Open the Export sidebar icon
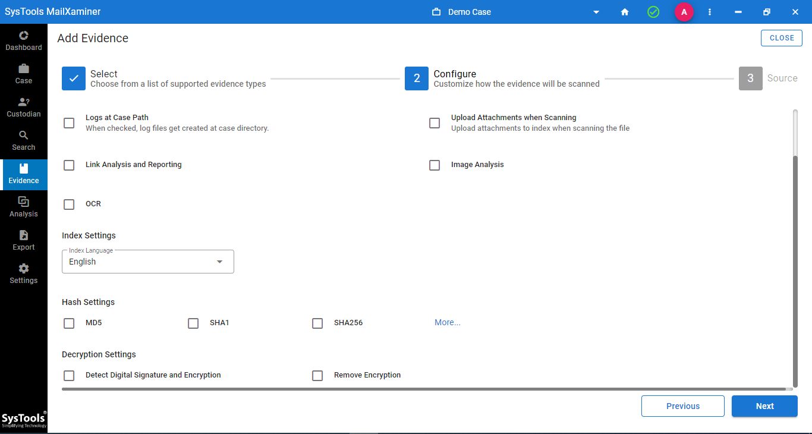The width and height of the screenshot is (812, 434). pyautogui.click(x=24, y=240)
